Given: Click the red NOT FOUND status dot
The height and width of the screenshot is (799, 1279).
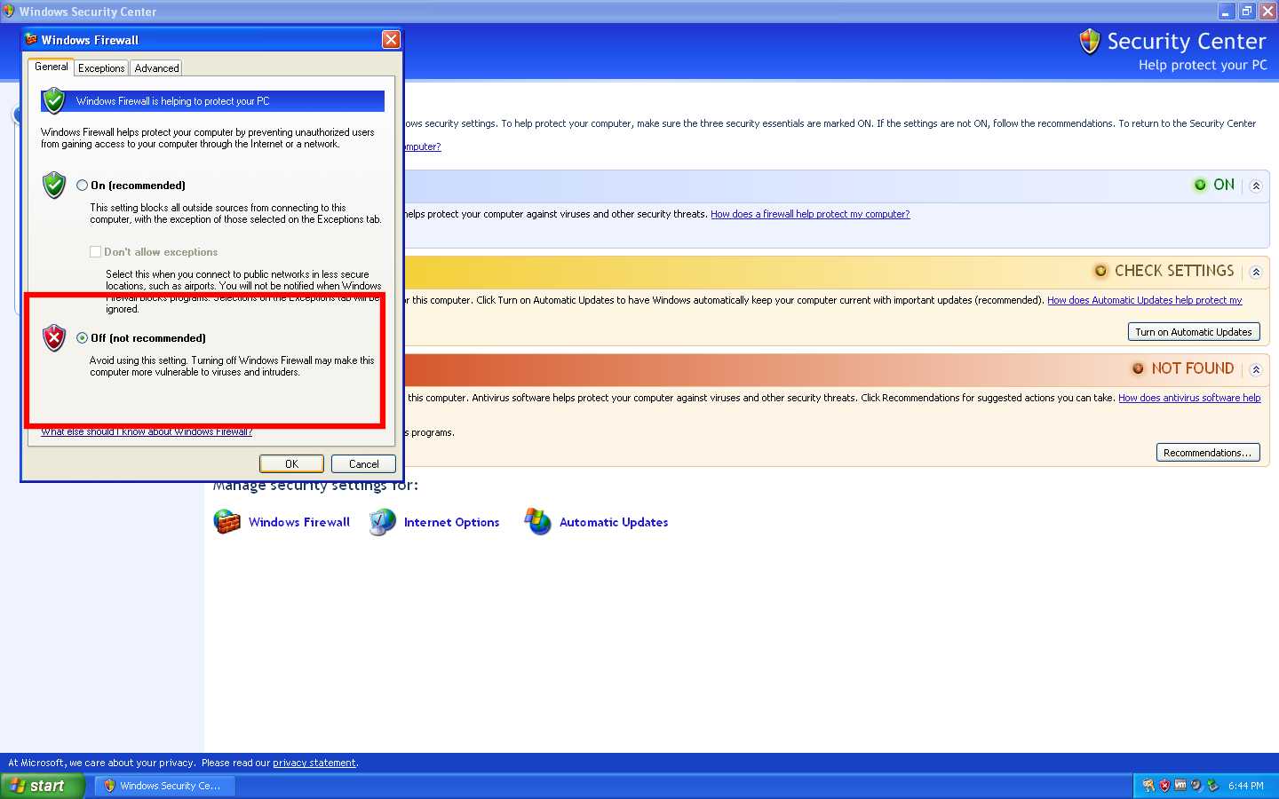Looking at the screenshot, I should pos(1138,368).
